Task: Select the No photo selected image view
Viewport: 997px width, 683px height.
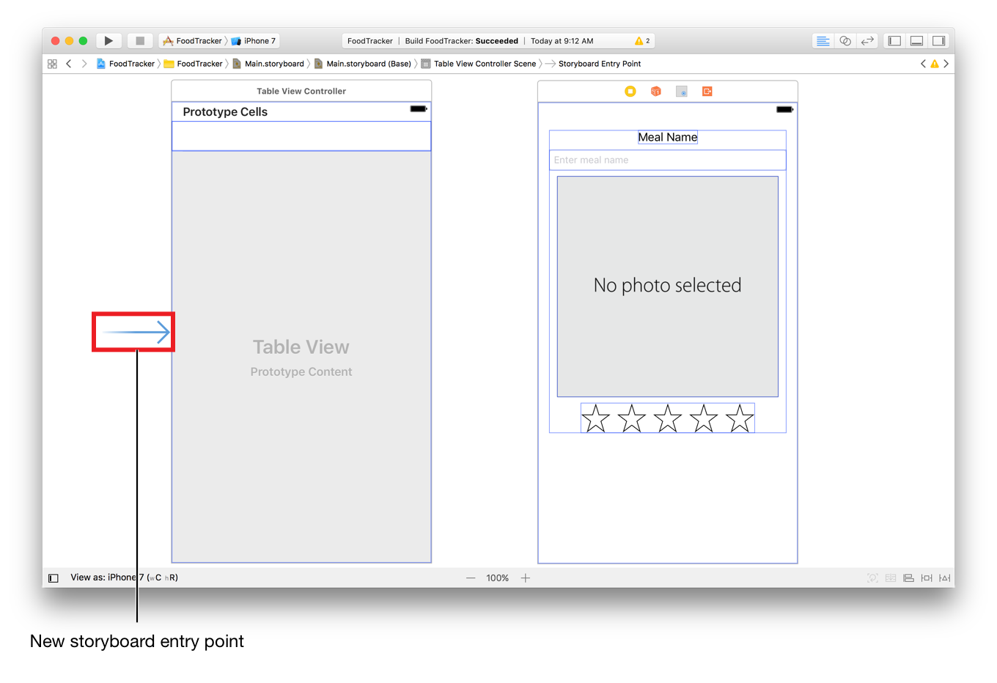Action: (668, 287)
